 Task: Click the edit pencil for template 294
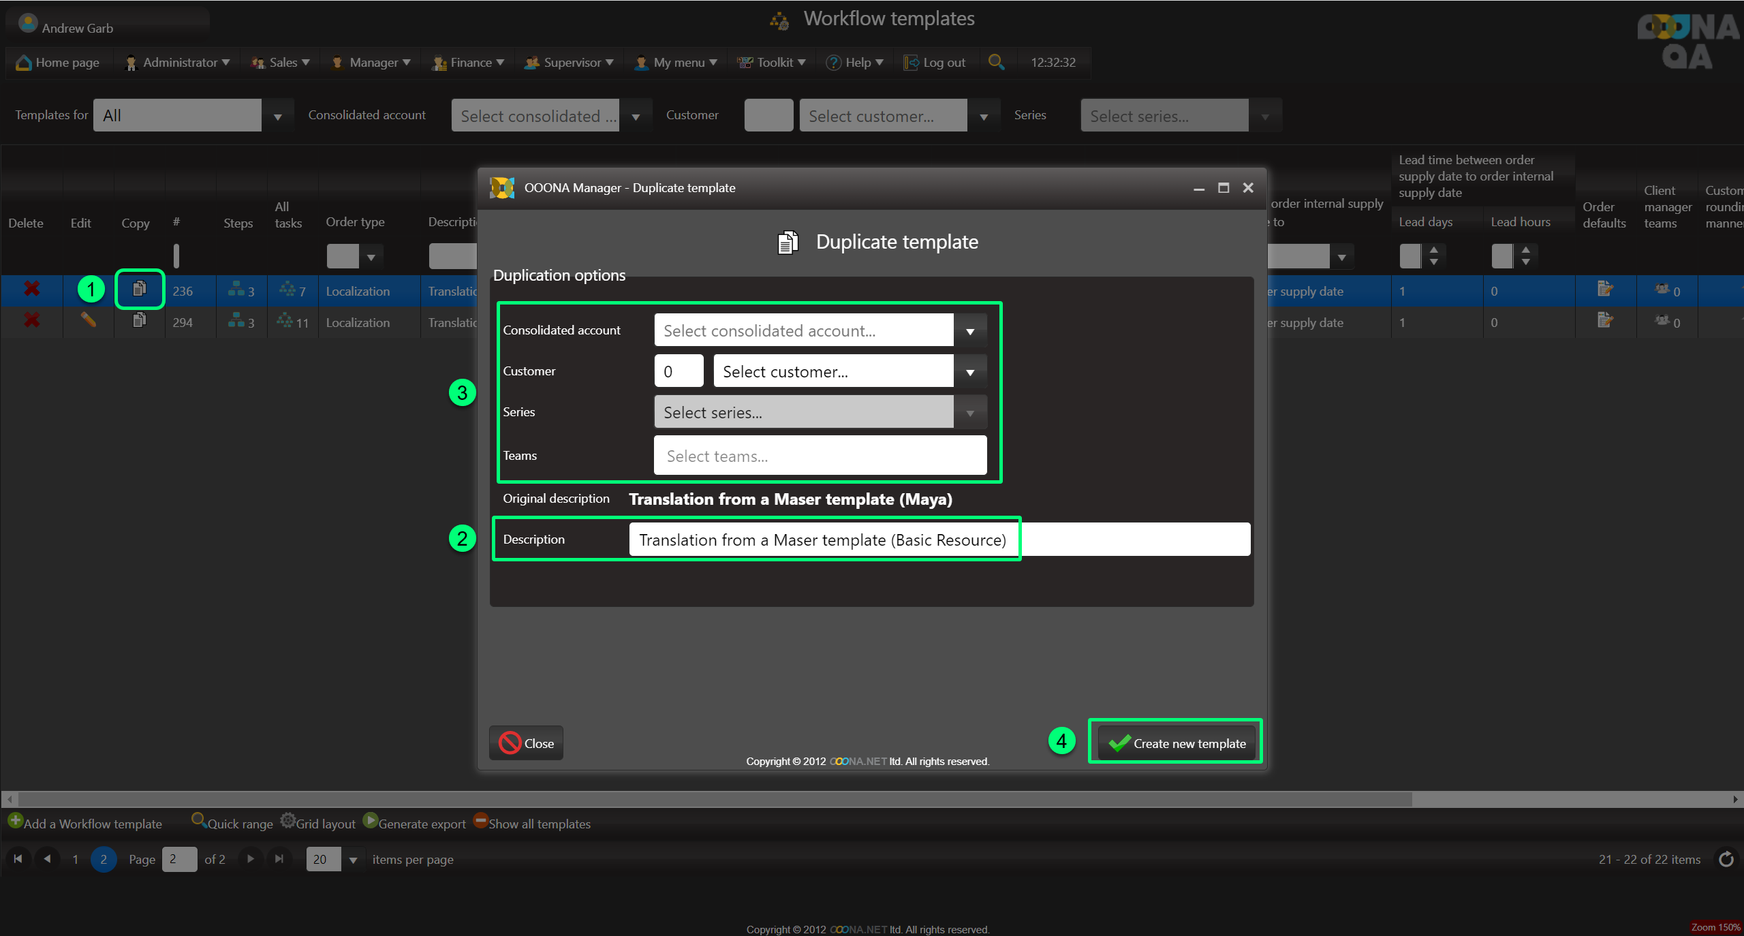pos(88,320)
